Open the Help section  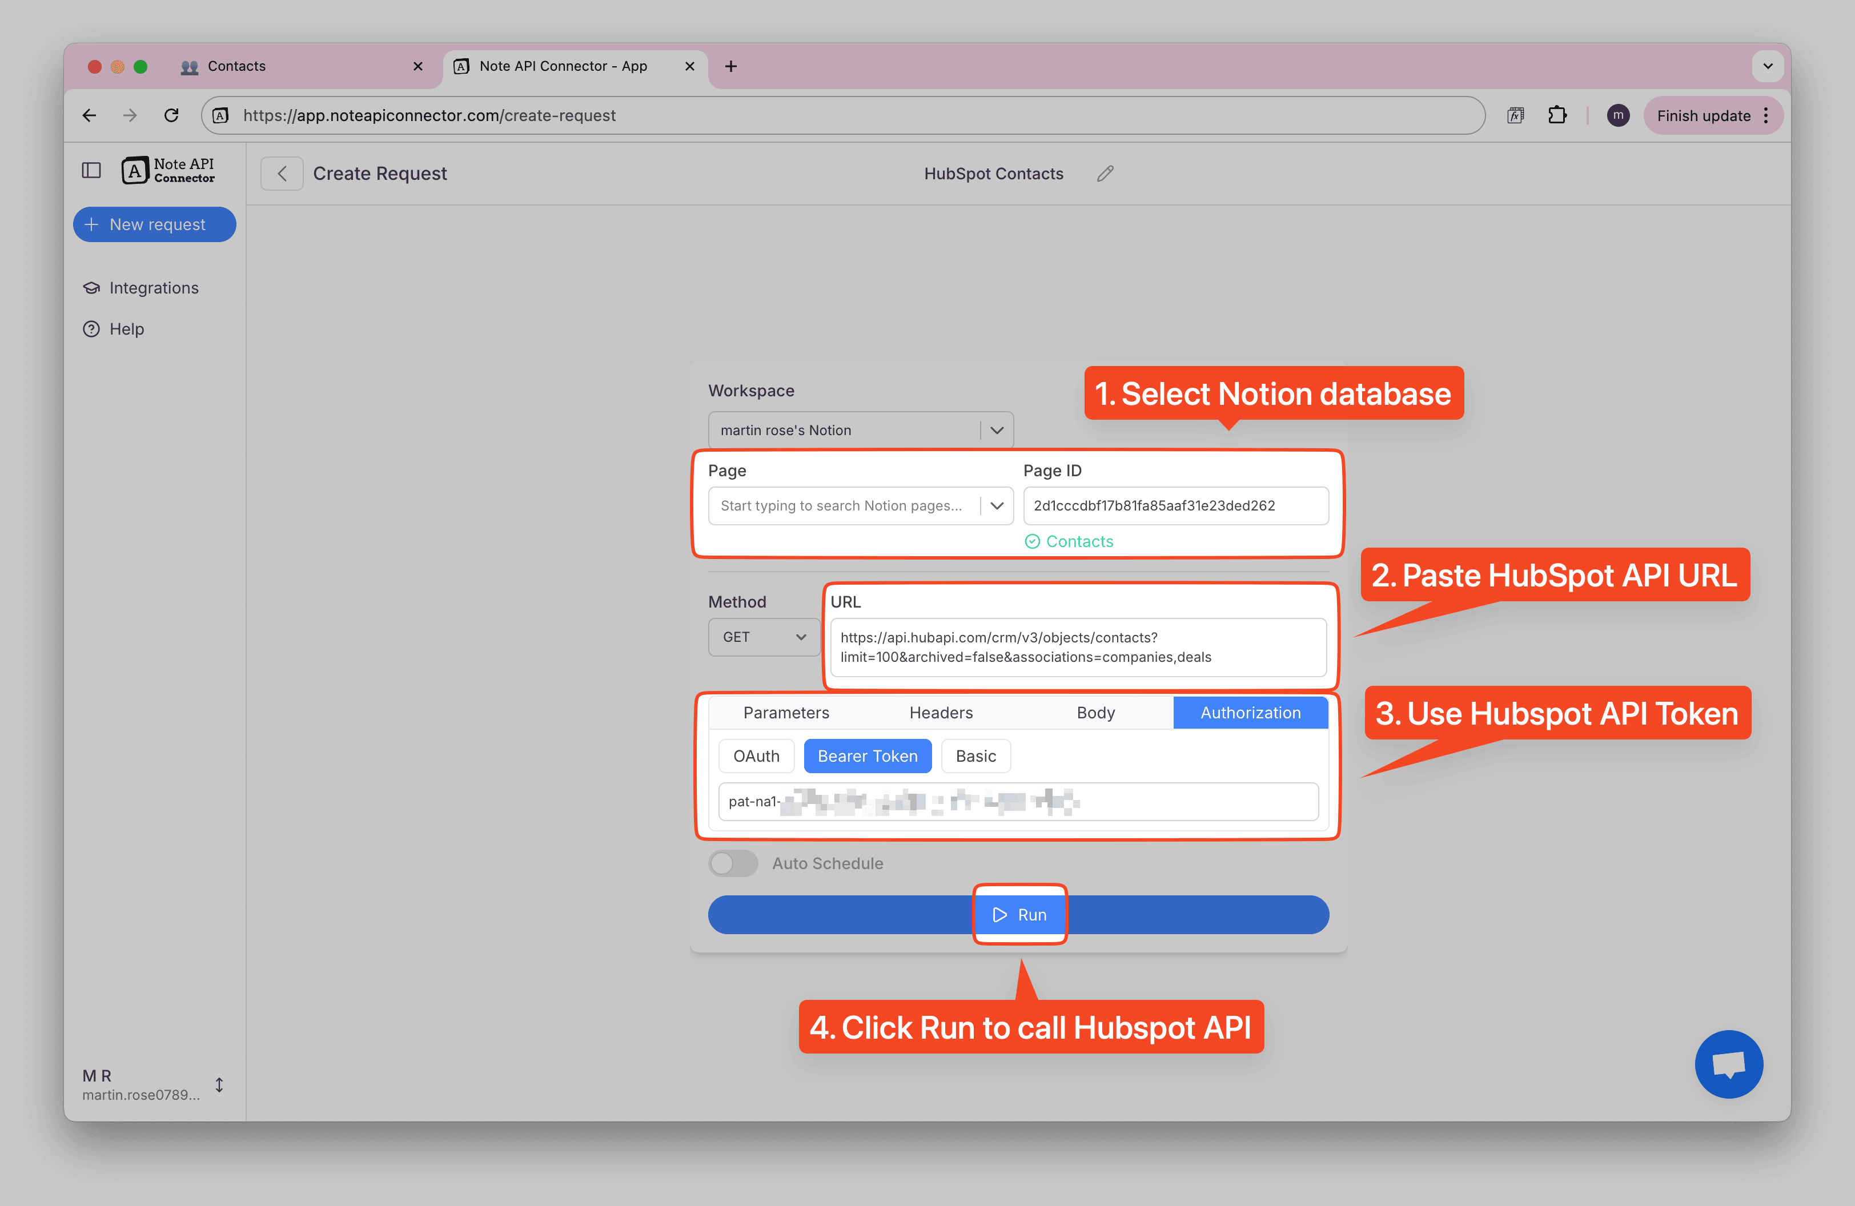click(125, 329)
